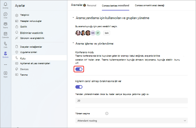This screenshot has width=196, height=128.
Task: Click the gear icon beside Yetiştirici
Action: [17, 15]
